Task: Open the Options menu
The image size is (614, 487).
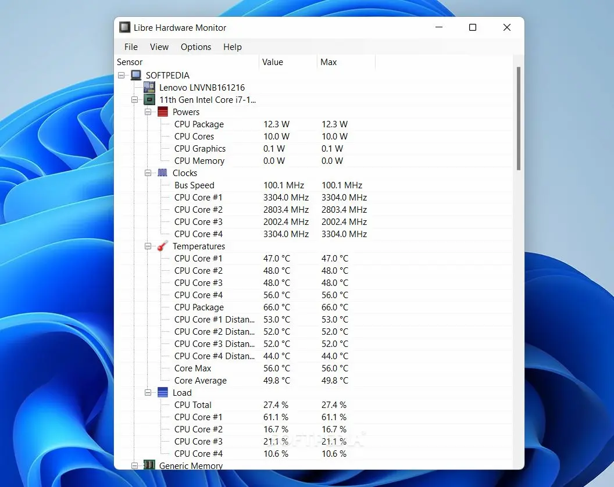Action: tap(196, 47)
